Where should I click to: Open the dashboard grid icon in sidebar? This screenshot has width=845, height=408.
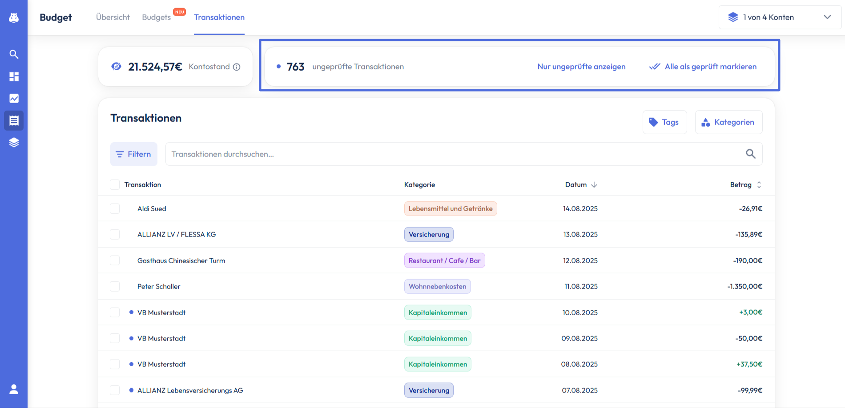[14, 76]
